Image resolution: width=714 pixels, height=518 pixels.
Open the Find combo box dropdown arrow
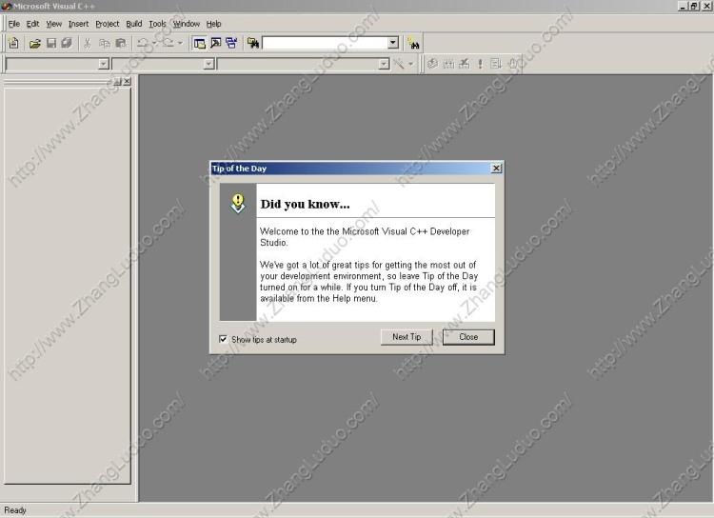[393, 43]
